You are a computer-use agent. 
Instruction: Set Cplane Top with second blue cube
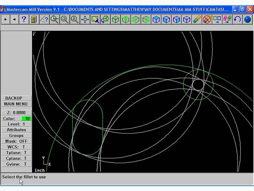[166, 19]
